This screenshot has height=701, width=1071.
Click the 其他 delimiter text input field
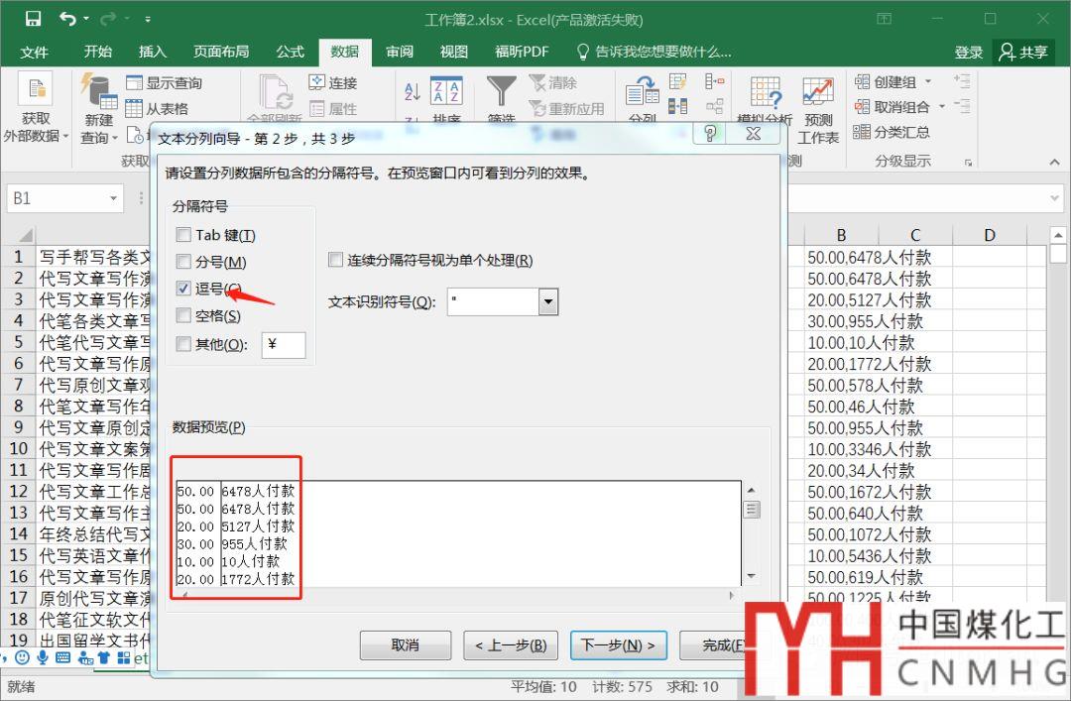pos(284,344)
